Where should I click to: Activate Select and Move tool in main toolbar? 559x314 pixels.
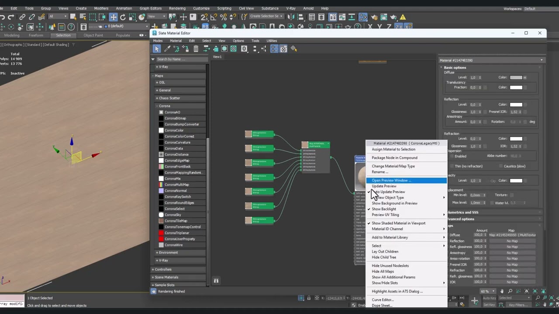(x=114, y=17)
